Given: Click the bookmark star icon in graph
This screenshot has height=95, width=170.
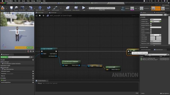Looking at the screenshot, I should click(x=37, y=16).
